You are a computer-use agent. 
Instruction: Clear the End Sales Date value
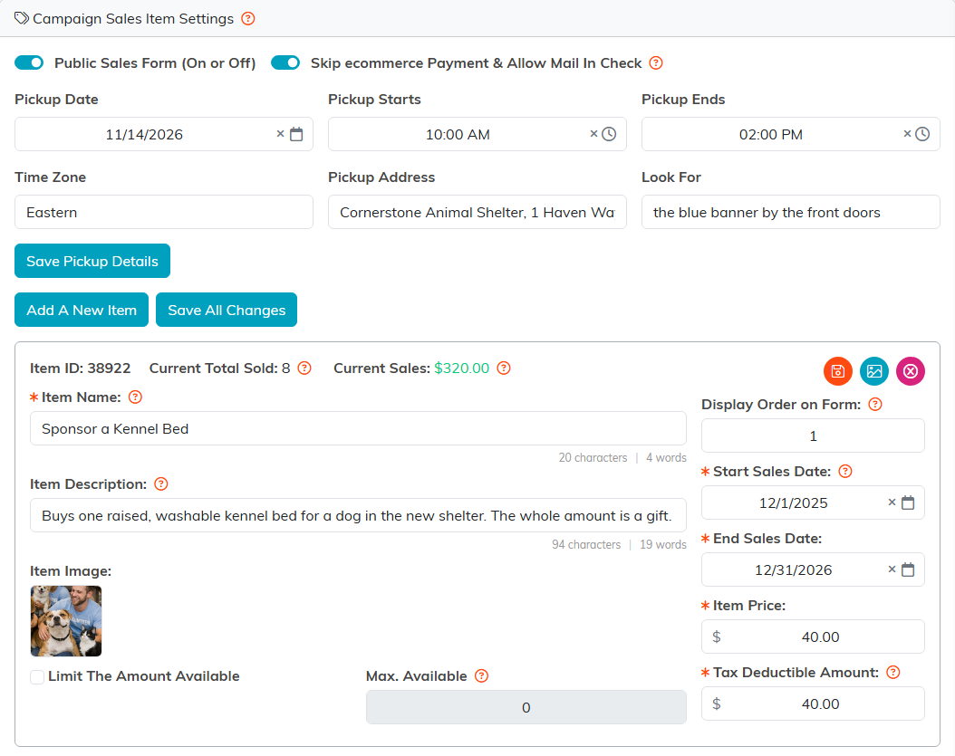pos(892,569)
